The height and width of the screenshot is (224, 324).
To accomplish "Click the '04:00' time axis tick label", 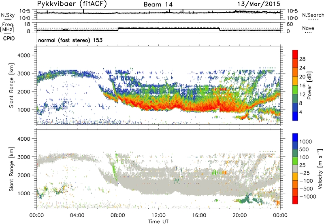I will (x=77, y=216).
